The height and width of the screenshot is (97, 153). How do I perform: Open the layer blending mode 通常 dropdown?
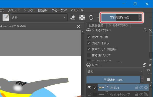pyautogui.click(x=115, y=71)
